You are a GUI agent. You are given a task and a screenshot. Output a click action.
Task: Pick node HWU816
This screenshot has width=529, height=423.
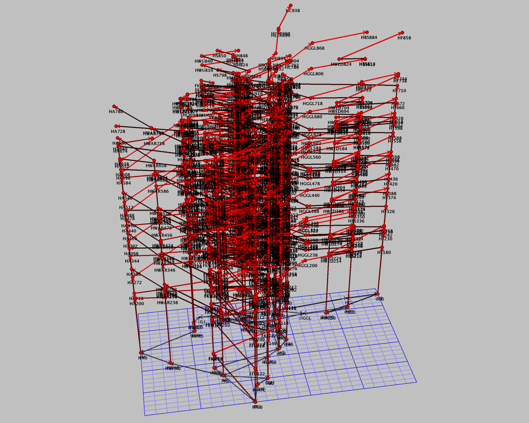202,65
